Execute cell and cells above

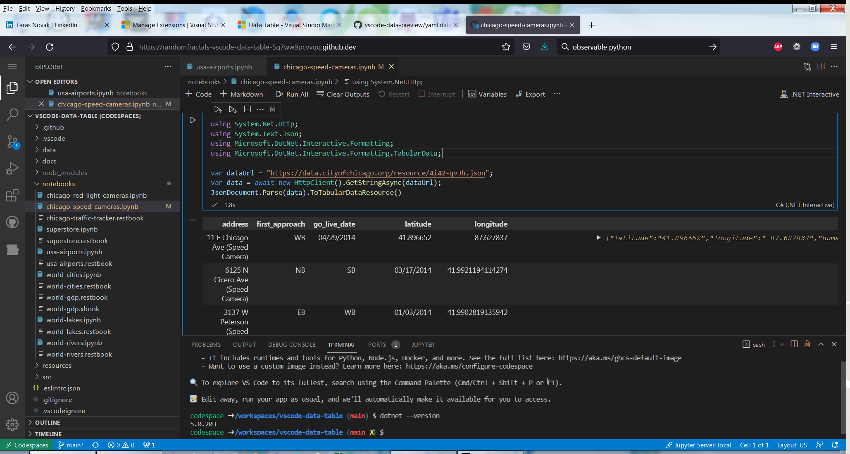point(218,109)
